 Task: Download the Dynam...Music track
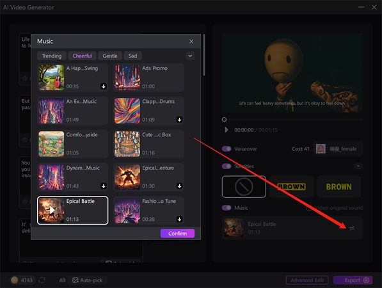click(104, 186)
